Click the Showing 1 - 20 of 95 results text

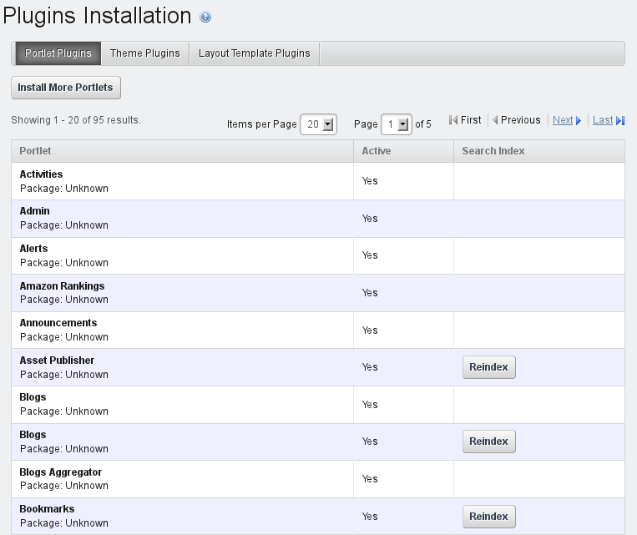[76, 120]
